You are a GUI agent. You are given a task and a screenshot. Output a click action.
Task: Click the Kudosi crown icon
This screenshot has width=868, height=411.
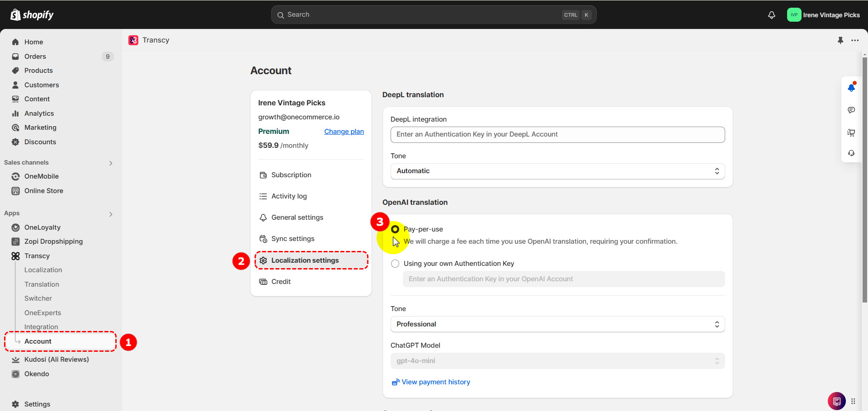click(15, 359)
